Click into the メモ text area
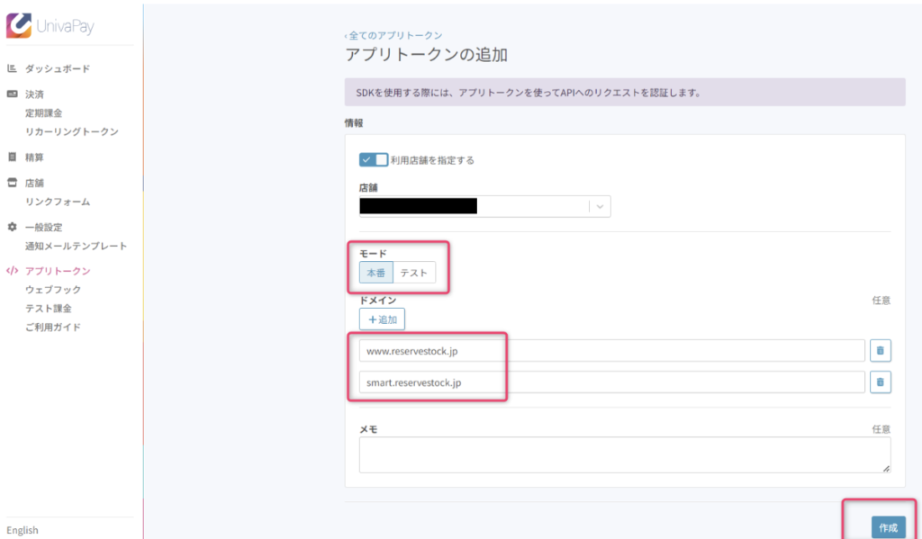 pyautogui.click(x=624, y=454)
